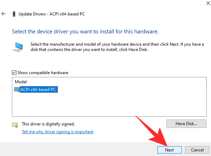Click the digitally signed certificate icon

click(15, 125)
